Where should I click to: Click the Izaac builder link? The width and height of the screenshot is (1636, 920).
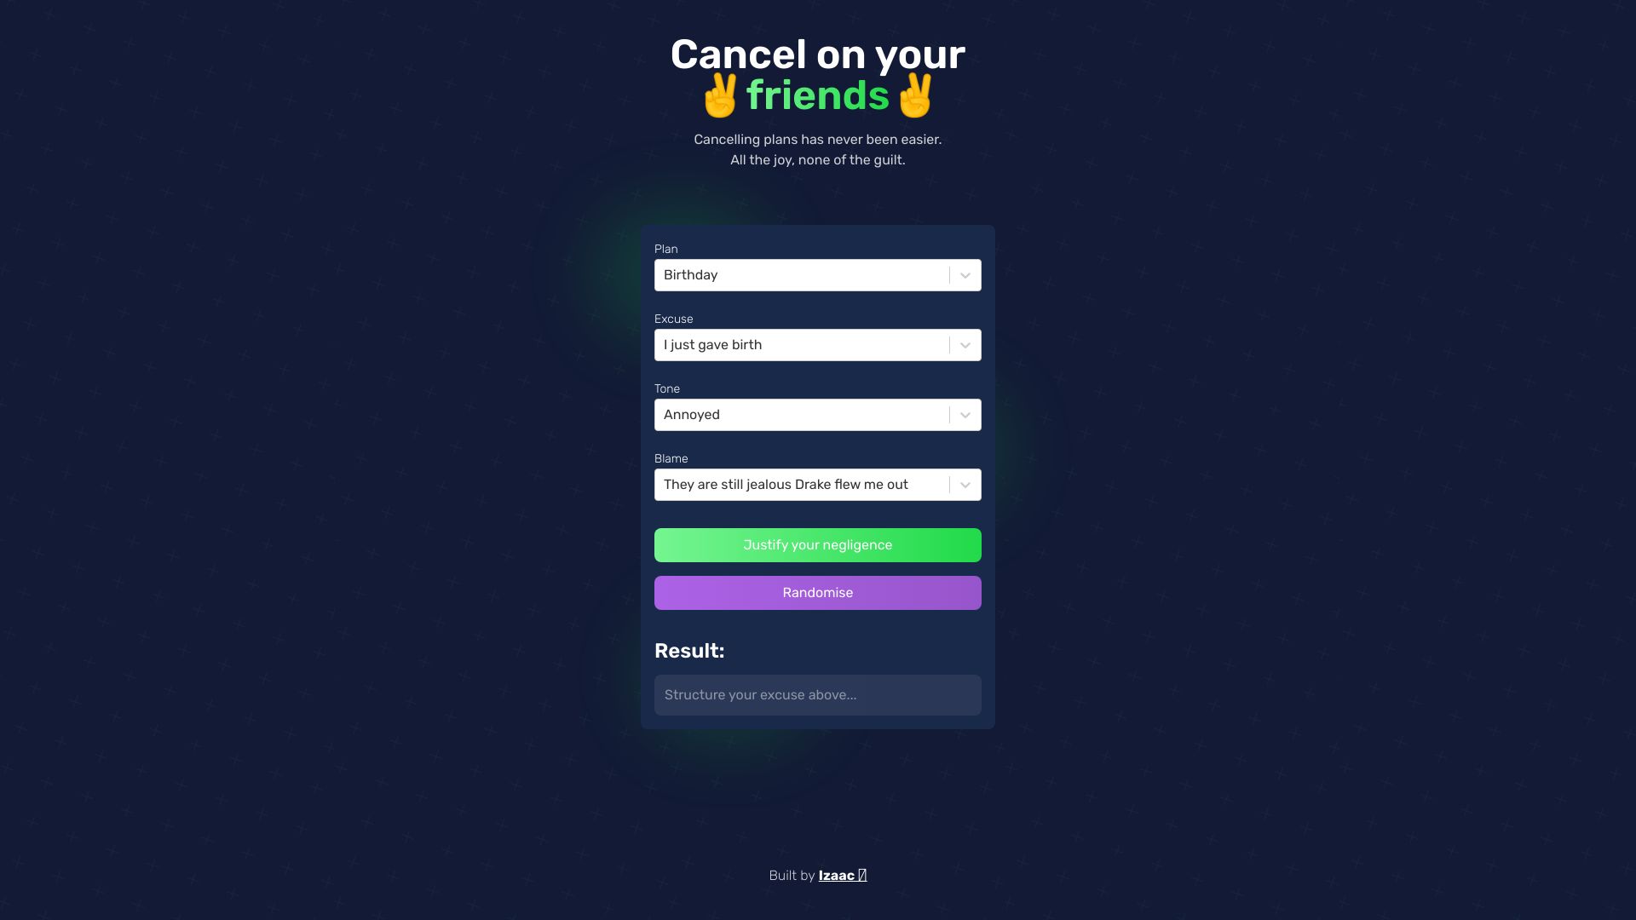(x=842, y=875)
